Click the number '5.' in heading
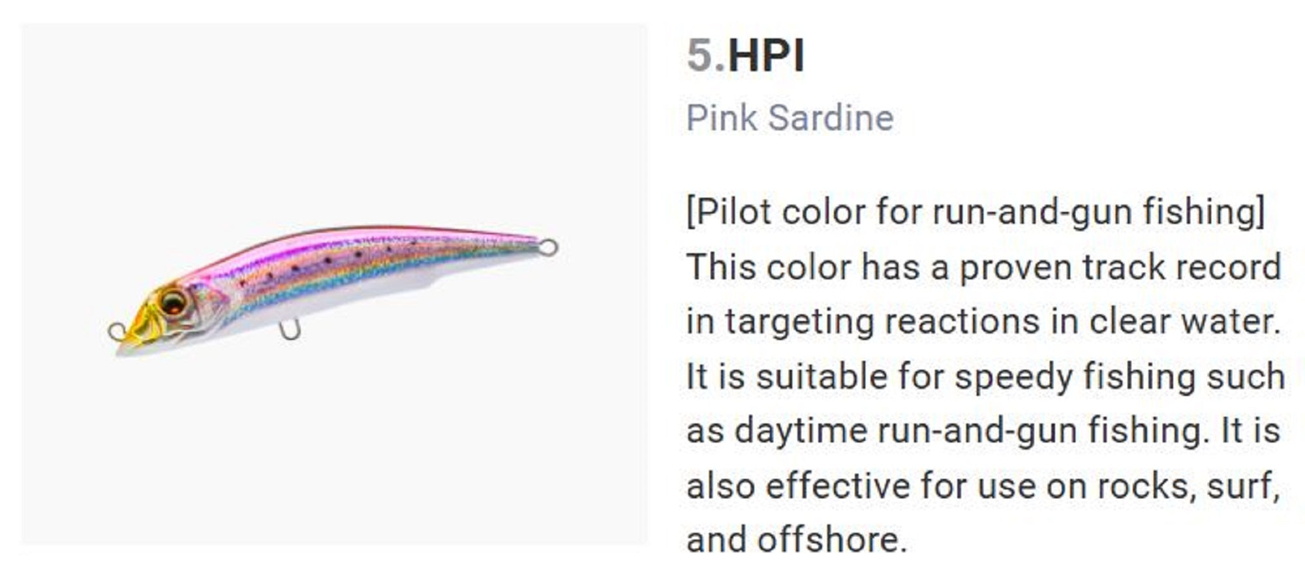This screenshot has width=1305, height=578. click(705, 55)
